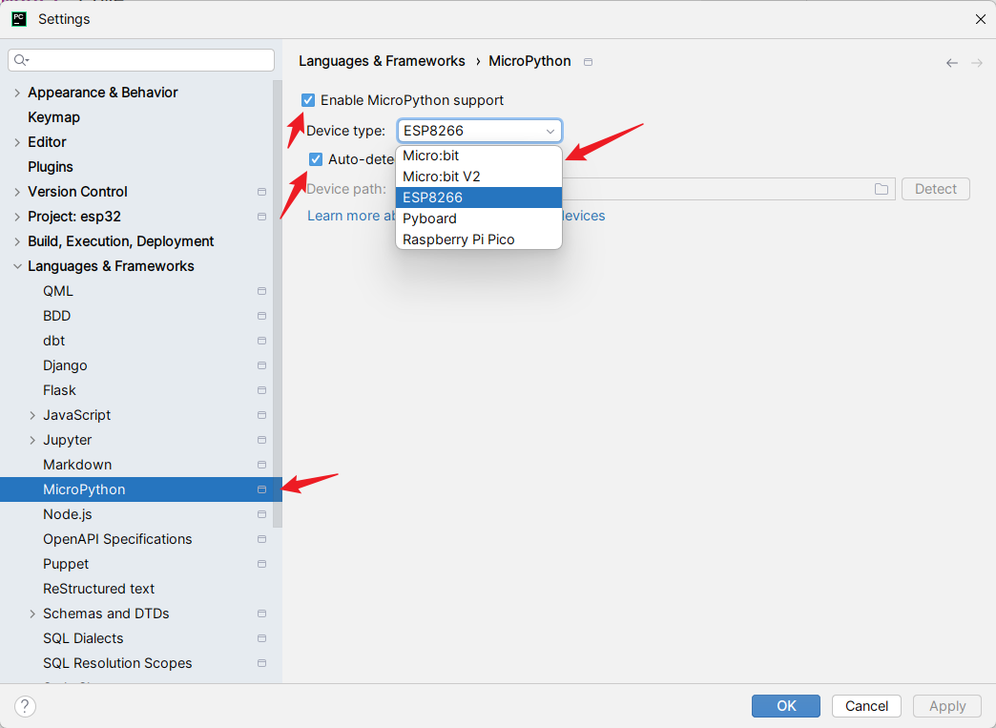
Task: Select Micro:bit from device type list
Action: click(479, 156)
